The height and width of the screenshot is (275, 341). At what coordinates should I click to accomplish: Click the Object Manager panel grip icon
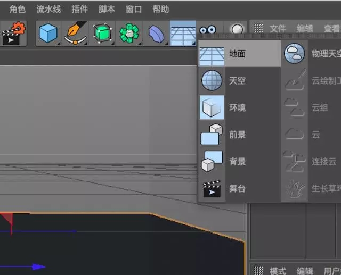(258, 28)
